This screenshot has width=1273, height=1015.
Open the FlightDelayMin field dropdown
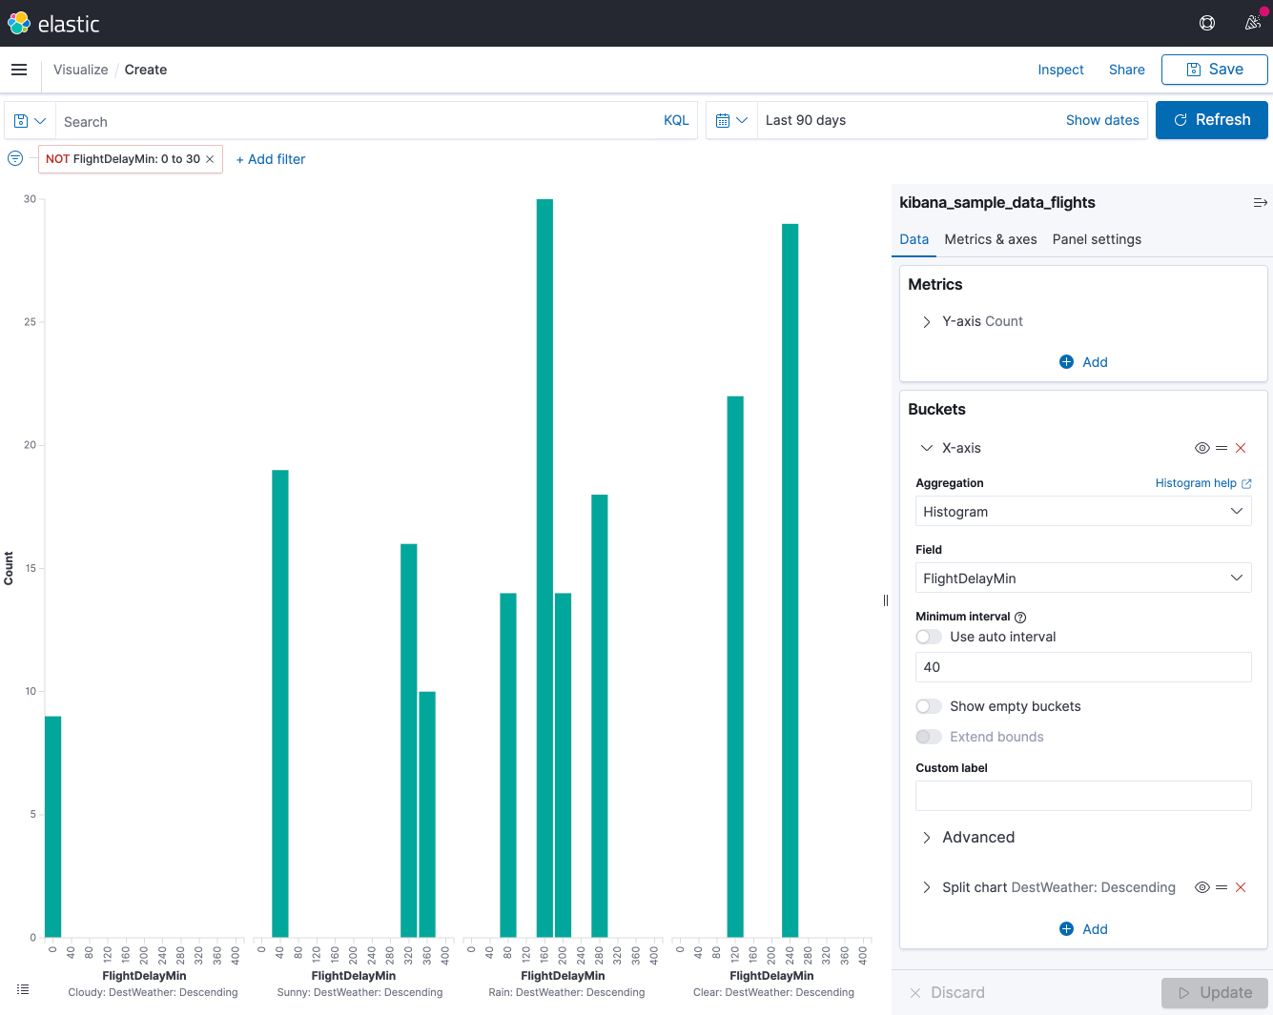(1083, 579)
